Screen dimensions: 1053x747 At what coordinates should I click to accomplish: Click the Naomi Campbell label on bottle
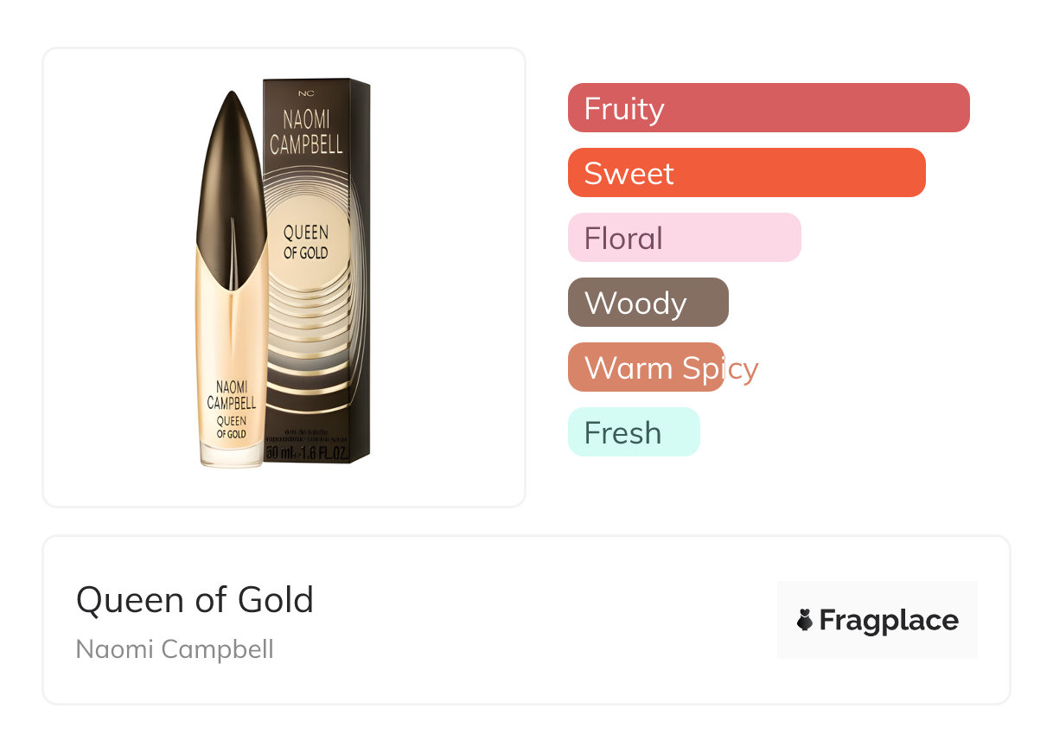coord(231,394)
